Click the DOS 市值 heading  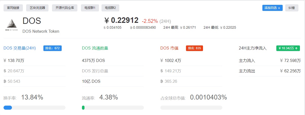(x=169, y=48)
